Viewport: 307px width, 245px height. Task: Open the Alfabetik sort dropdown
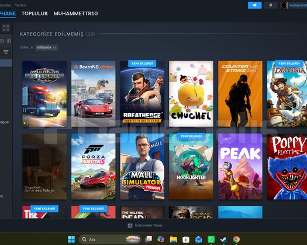(x=47, y=47)
